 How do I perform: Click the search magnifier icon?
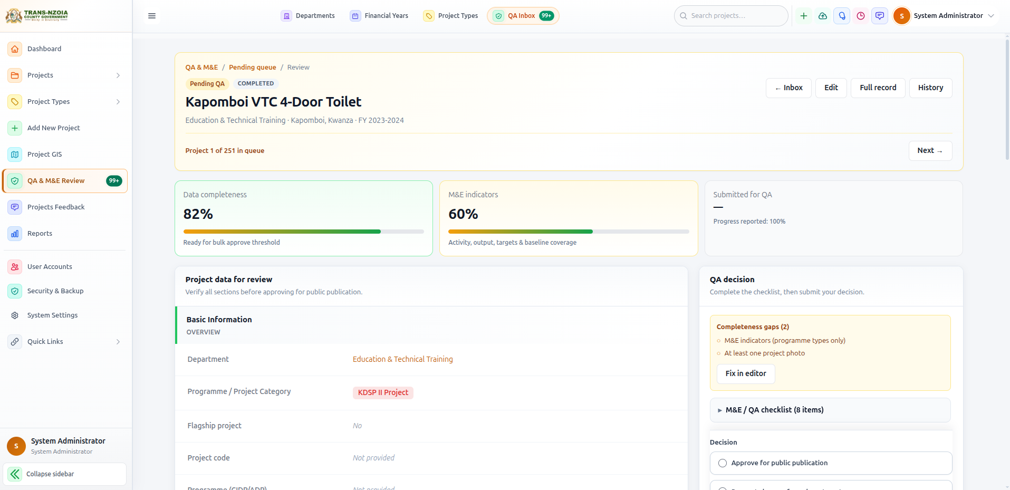click(x=684, y=16)
